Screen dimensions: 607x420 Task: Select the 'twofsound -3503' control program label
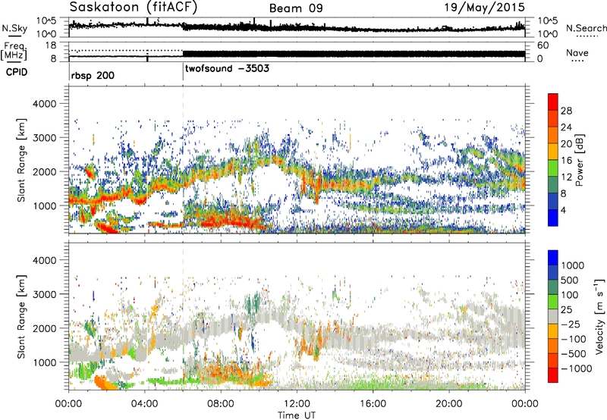click(x=227, y=69)
